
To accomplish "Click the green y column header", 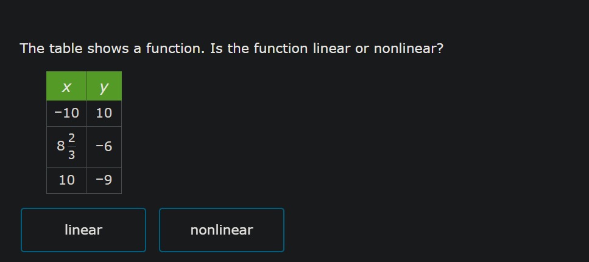I will tap(104, 86).
